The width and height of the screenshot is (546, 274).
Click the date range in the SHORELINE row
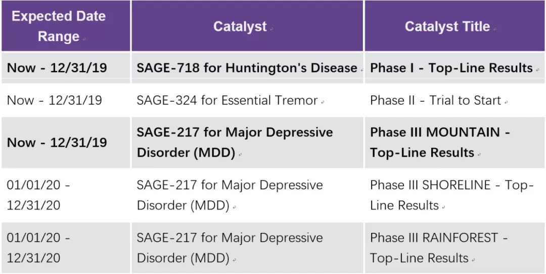click(38, 195)
